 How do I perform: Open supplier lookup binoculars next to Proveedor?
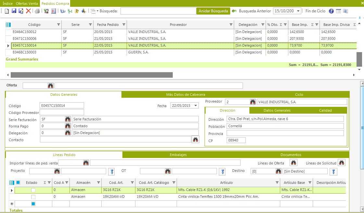pos(253,102)
